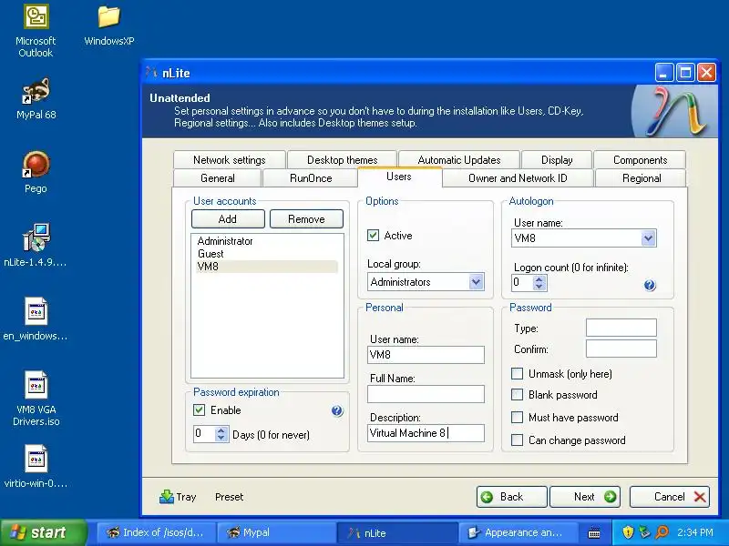This screenshot has width=729, height=546.
Task: Open the Local group Administrators dropdown
Action: (x=476, y=282)
